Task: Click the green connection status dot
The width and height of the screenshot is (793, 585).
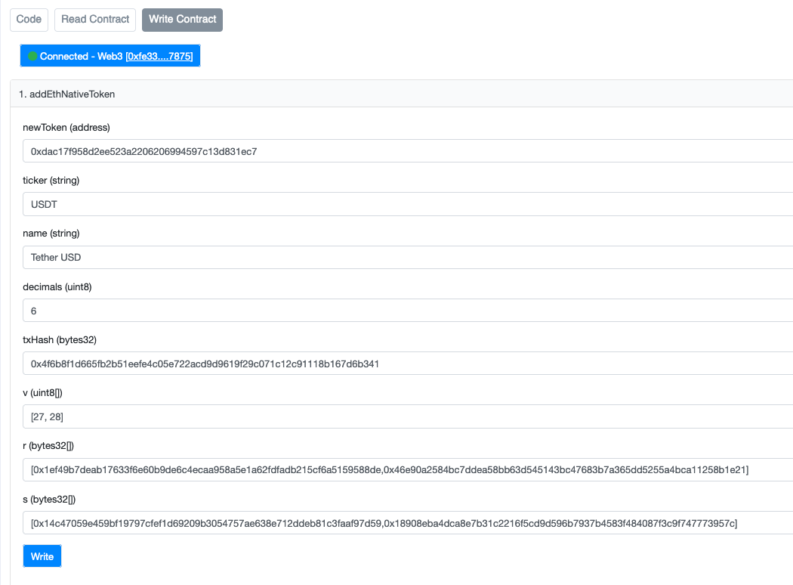Action: [33, 56]
